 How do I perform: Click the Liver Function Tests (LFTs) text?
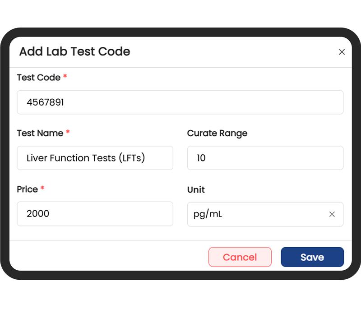click(x=86, y=158)
